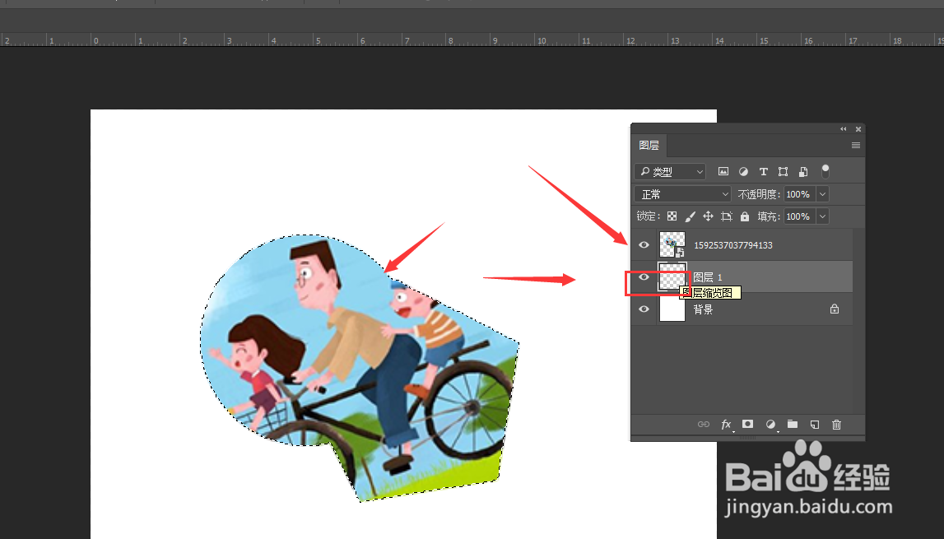Select the 背景 layer thumbnail
Screen dimensions: 944x539
(x=672, y=309)
